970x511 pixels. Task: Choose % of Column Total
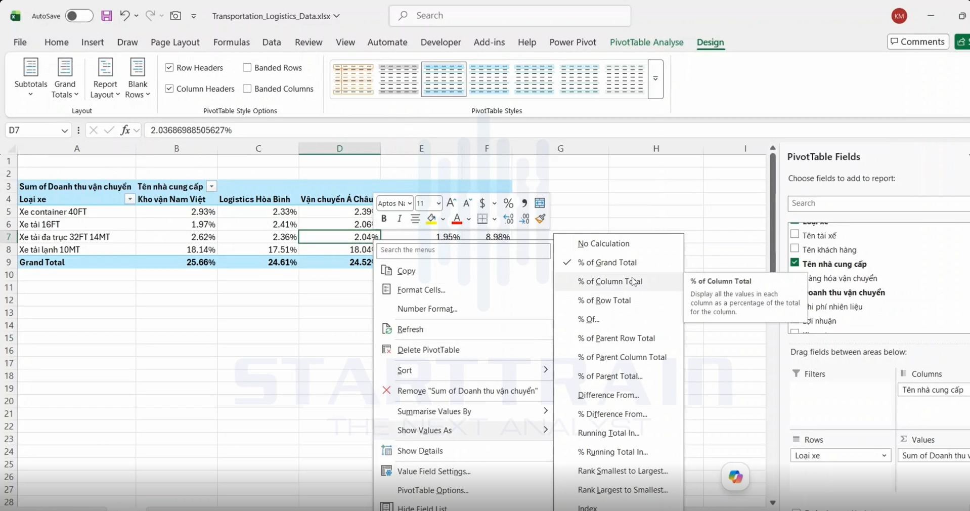coord(610,281)
